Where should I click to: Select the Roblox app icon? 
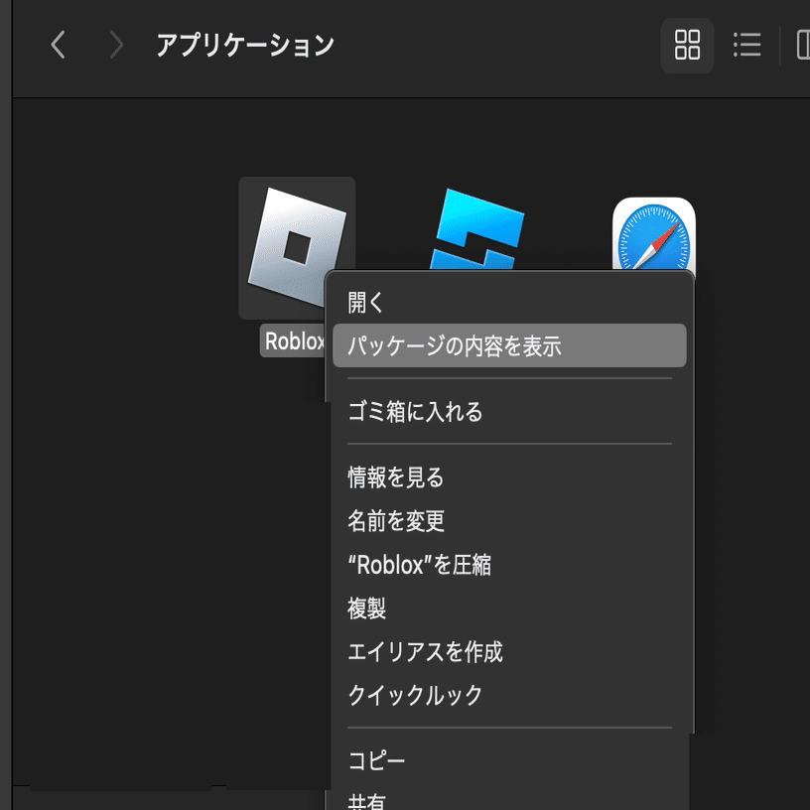tap(297, 248)
